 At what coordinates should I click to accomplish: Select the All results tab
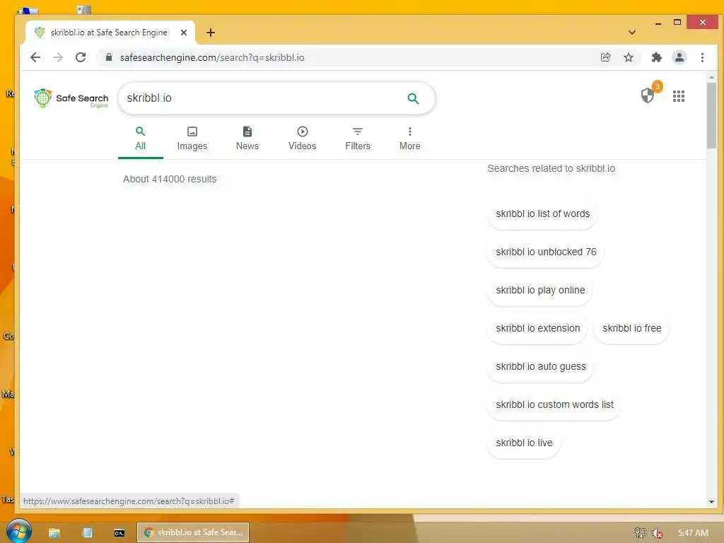click(x=141, y=139)
